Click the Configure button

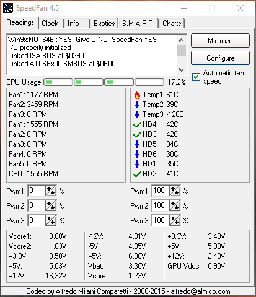pos(220,58)
